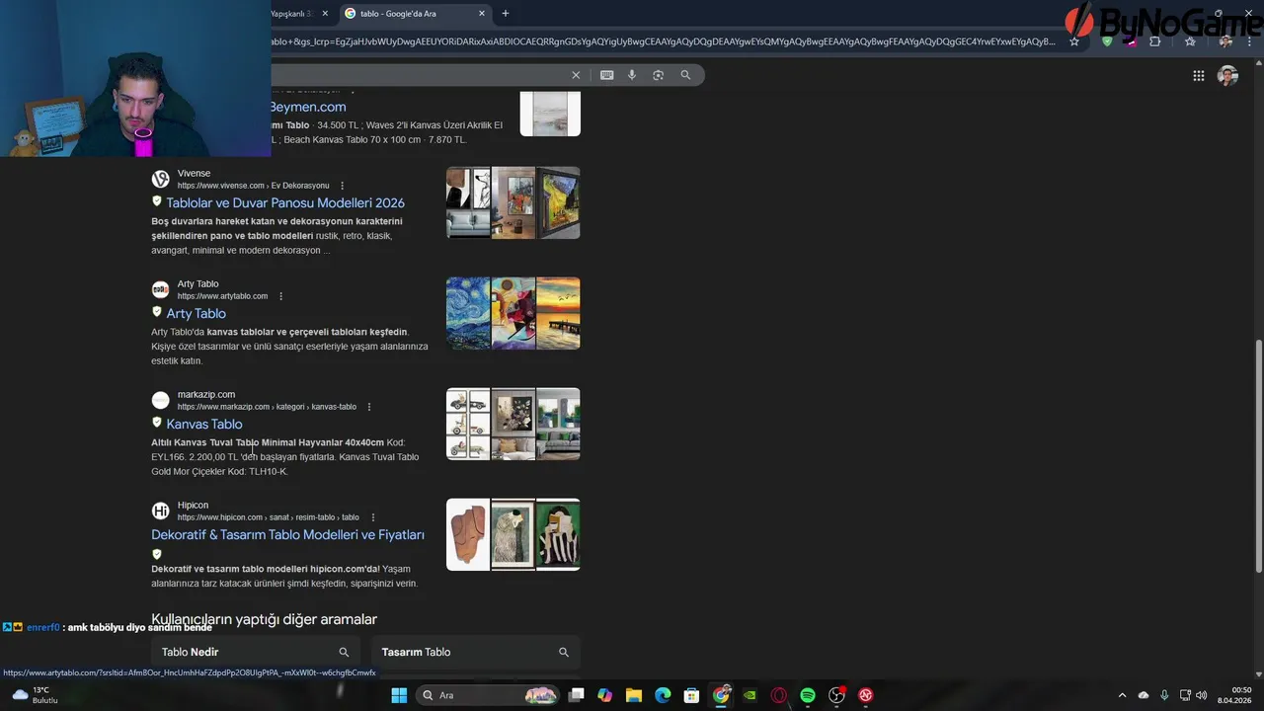Viewport: 1264px width, 711px height.
Task: Open the volume speaker tray icon
Action: pos(1202,695)
